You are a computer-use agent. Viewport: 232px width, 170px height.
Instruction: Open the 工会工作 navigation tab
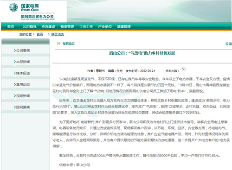point(86,26)
